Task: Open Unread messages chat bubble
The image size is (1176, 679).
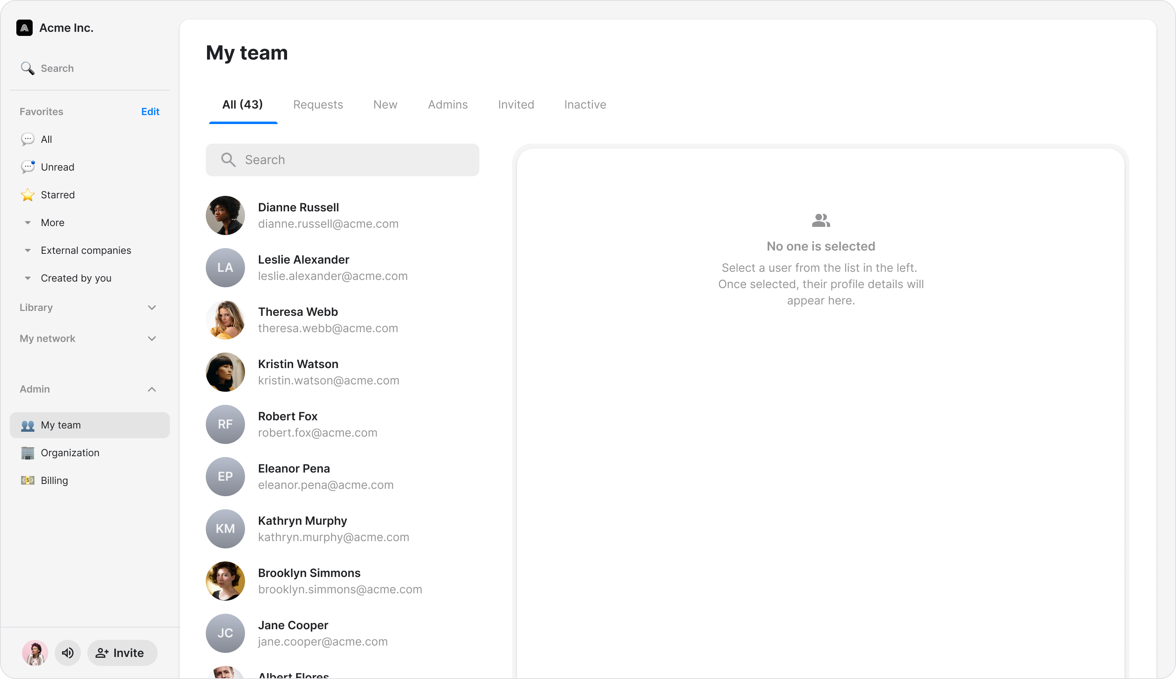Action: [x=27, y=167]
